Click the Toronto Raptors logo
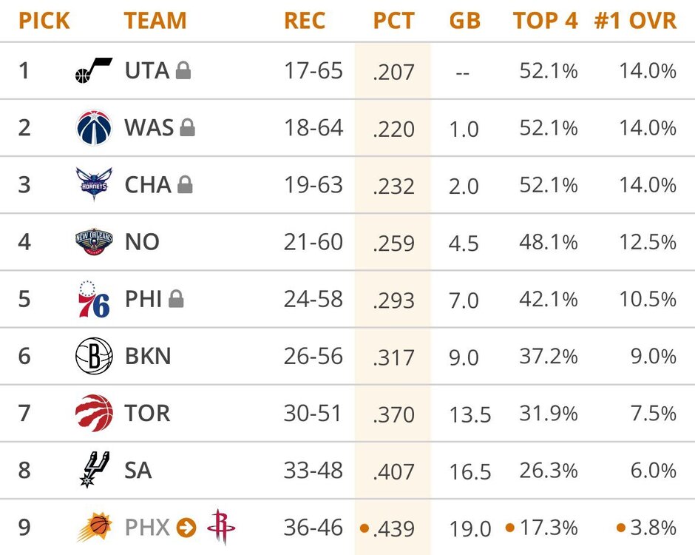695x555 pixels. click(94, 413)
